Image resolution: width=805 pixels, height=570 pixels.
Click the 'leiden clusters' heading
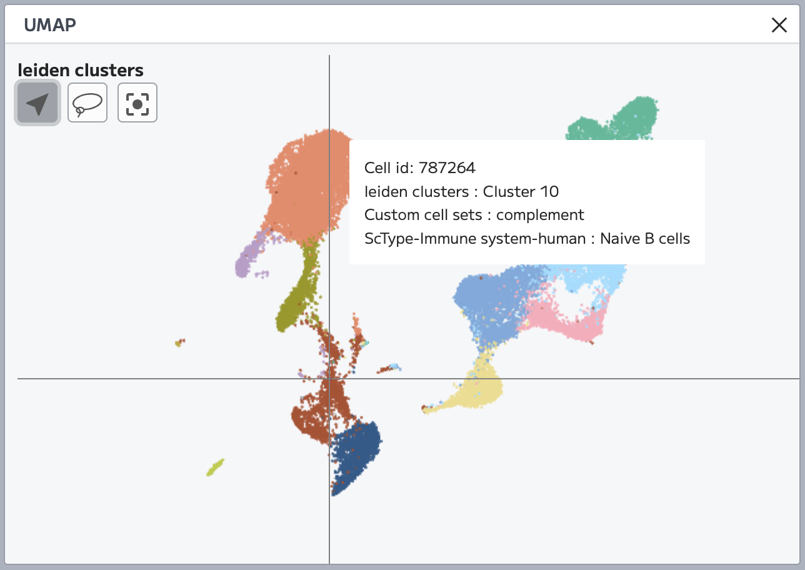pos(81,70)
